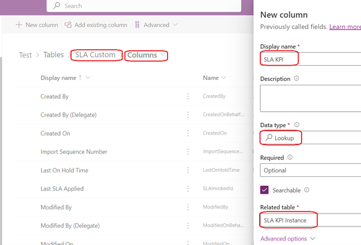Click the Searchable info icon
Viewport: 361px width, 245px height.
[307, 190]
